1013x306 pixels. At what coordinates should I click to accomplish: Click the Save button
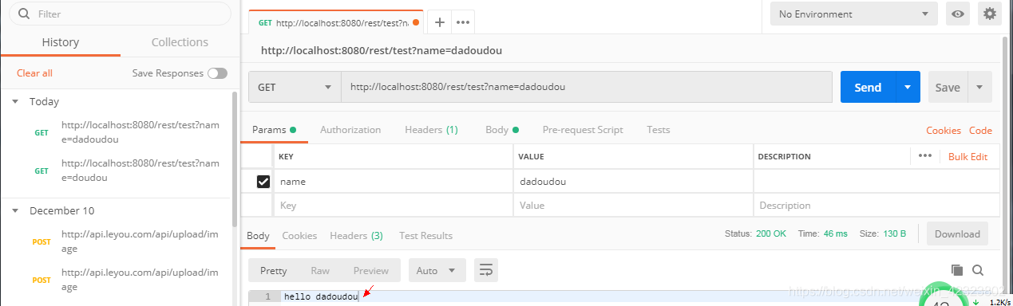click(948, 87)
